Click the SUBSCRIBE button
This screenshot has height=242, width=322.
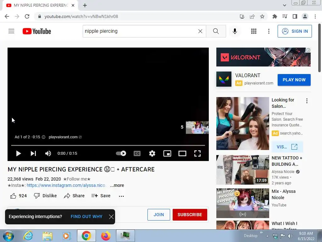(190, 215)
